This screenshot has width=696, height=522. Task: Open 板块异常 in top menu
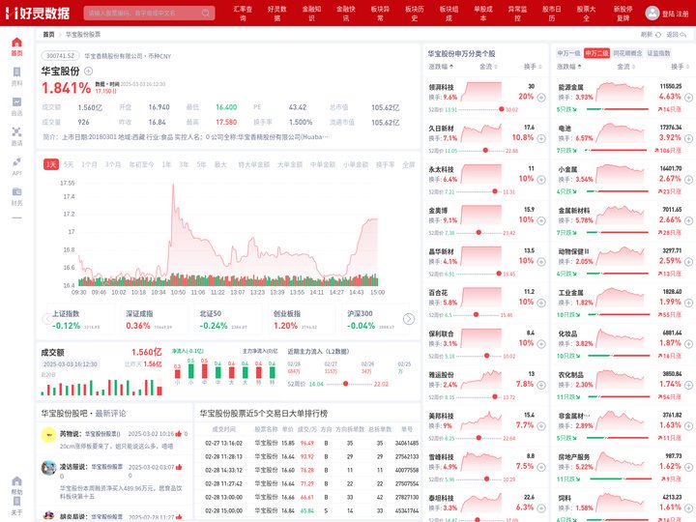pyautogui.click(x=380, y=14)
